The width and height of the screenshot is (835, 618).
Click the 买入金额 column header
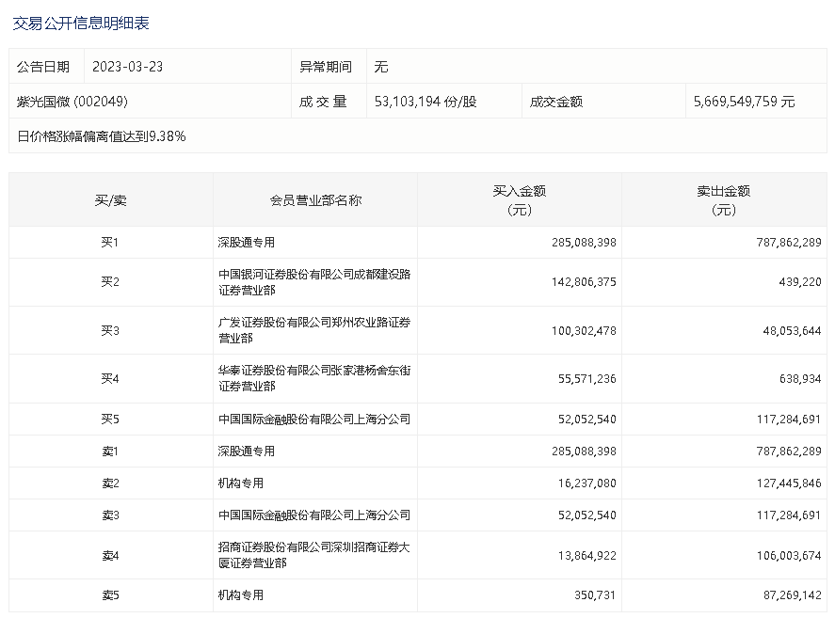point(519,200)
